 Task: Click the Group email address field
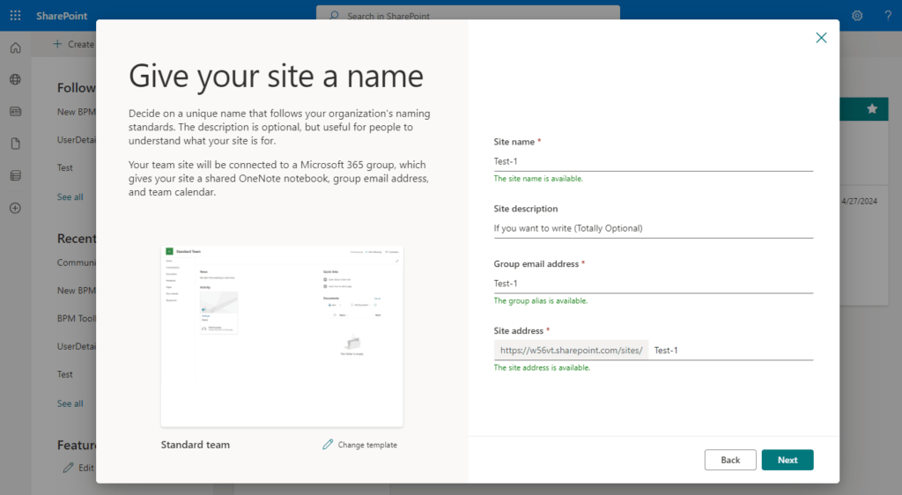coord(654,284)
